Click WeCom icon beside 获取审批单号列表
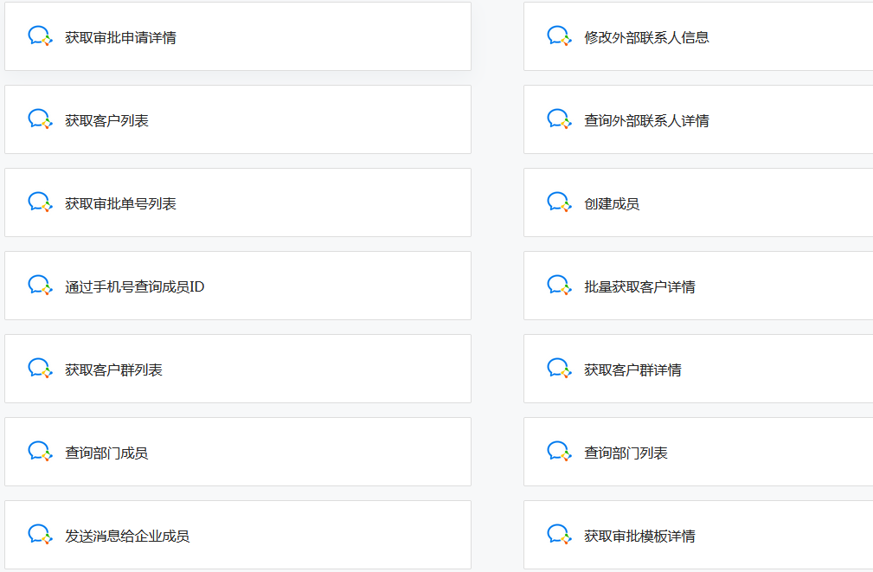 [x=40, y=202]
